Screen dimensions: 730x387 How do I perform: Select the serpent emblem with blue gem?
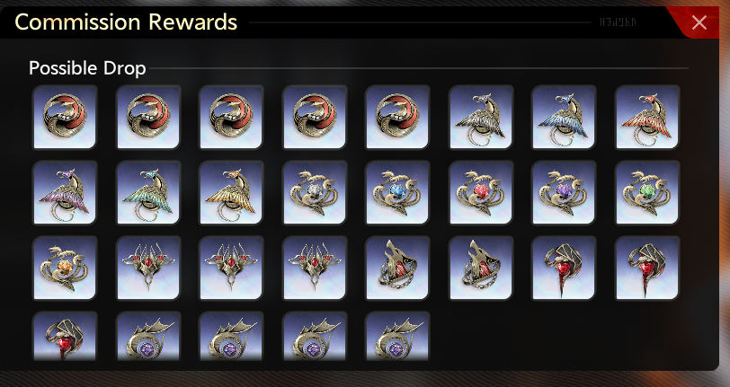(x=397, y=192)
